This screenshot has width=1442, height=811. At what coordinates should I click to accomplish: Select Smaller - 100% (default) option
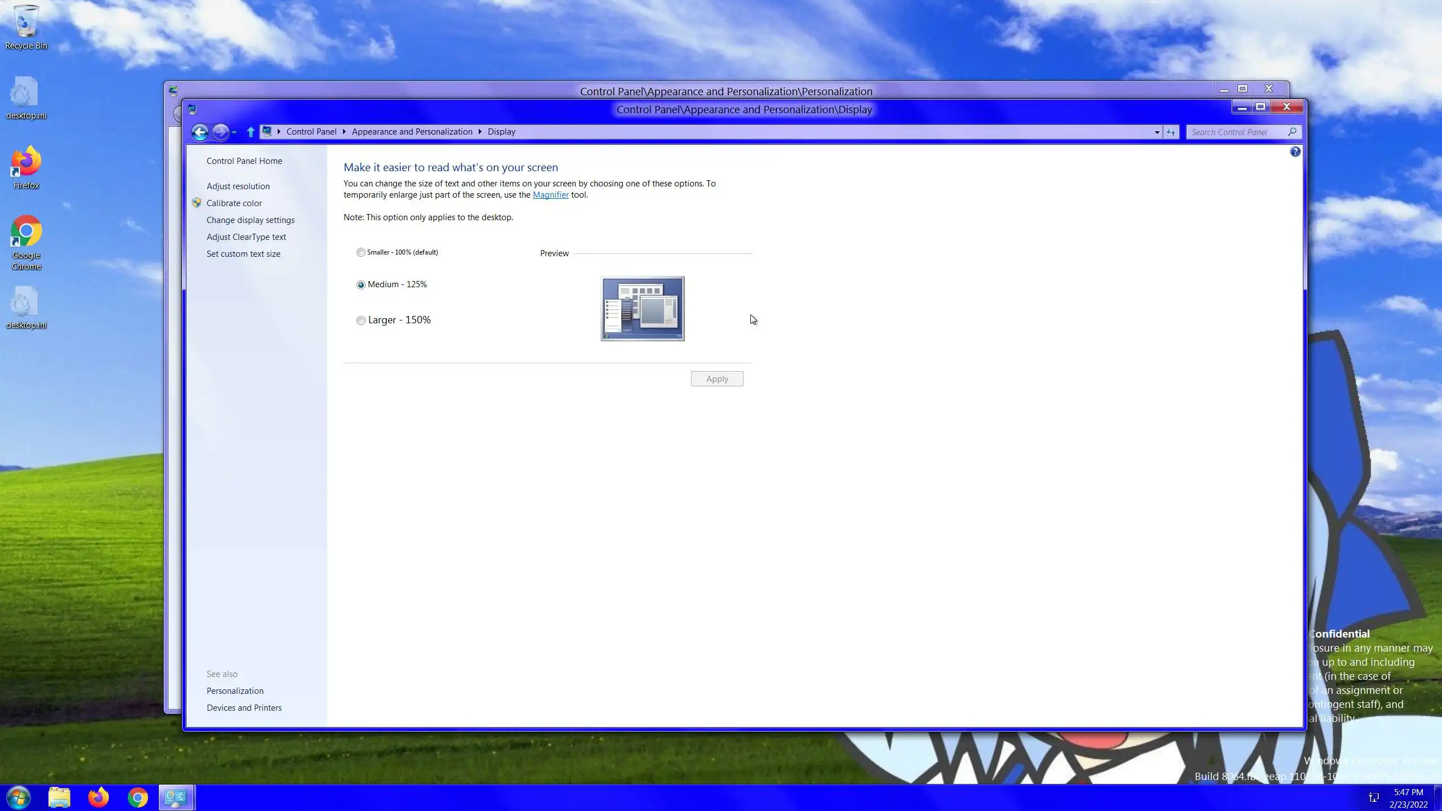click(x=361, y=252)
